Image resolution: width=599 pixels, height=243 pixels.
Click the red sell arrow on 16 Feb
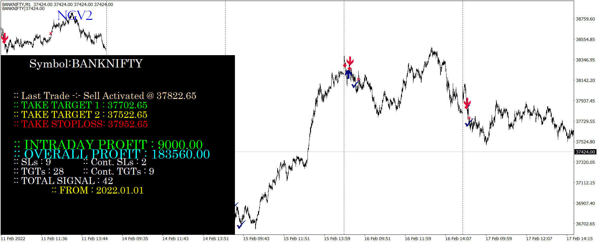click(467, 103)
